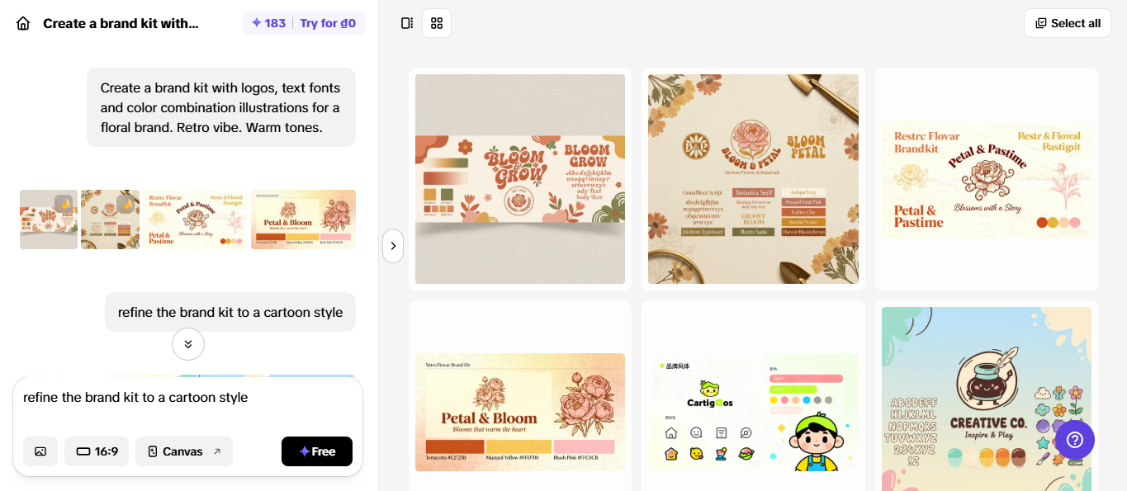Click thumbs-up badge on second chat thumbnail

tap(125, 203)
